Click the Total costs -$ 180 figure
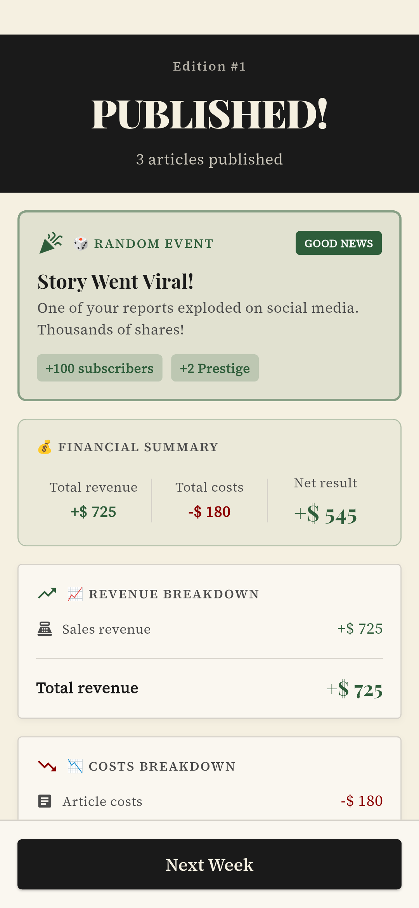Viewport: 419px width, 908px height. (x=209, y=512)
